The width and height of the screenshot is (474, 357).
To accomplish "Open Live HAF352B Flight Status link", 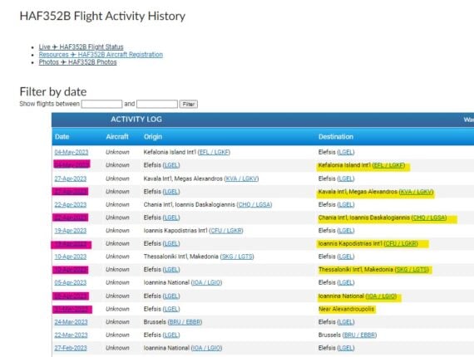I will [81, 47].
